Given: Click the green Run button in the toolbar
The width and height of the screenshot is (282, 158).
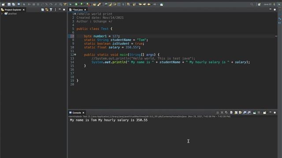Looking at the screenshot, I should tap(76, 4).
